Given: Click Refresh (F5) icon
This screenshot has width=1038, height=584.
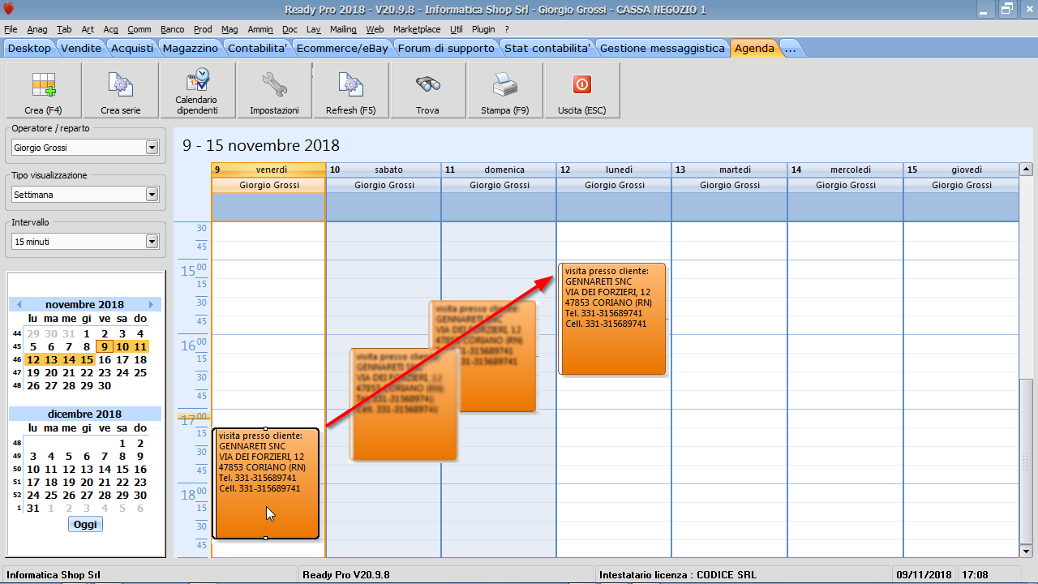Looking at the screenshot, I should click(x=351, y=91).
